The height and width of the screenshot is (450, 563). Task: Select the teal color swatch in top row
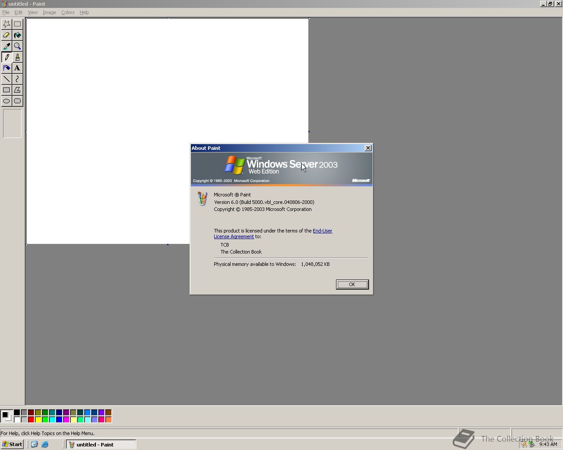pyautogui.click(x=52, y=412)
